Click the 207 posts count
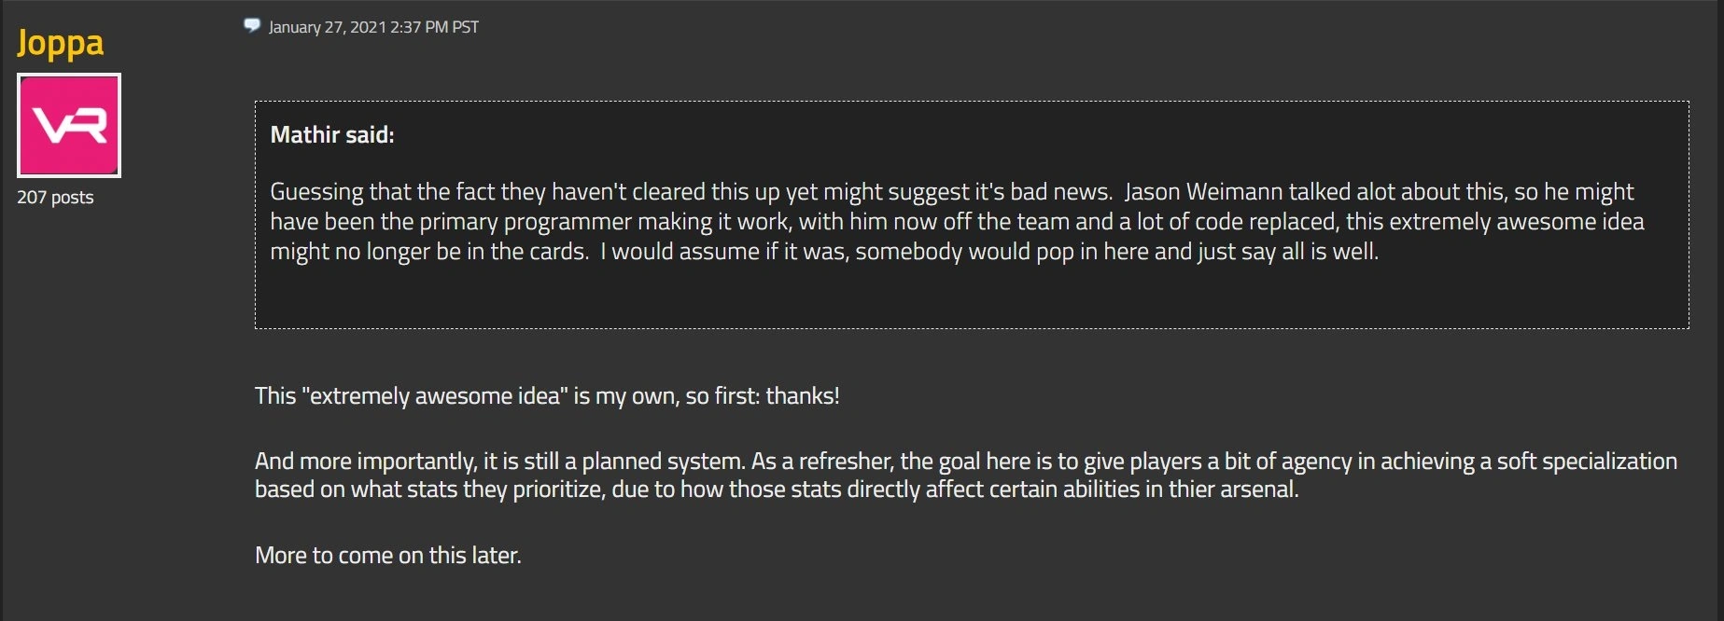The width and height of the screenshot is (1724, 621). coord(55,197)
